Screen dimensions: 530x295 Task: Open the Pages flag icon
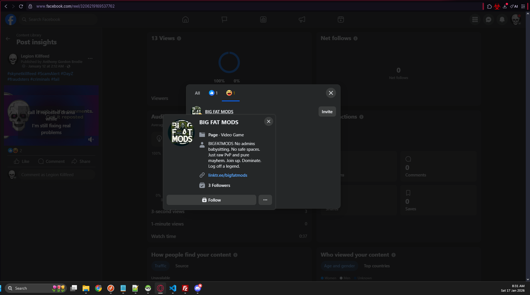pos(224,19)
